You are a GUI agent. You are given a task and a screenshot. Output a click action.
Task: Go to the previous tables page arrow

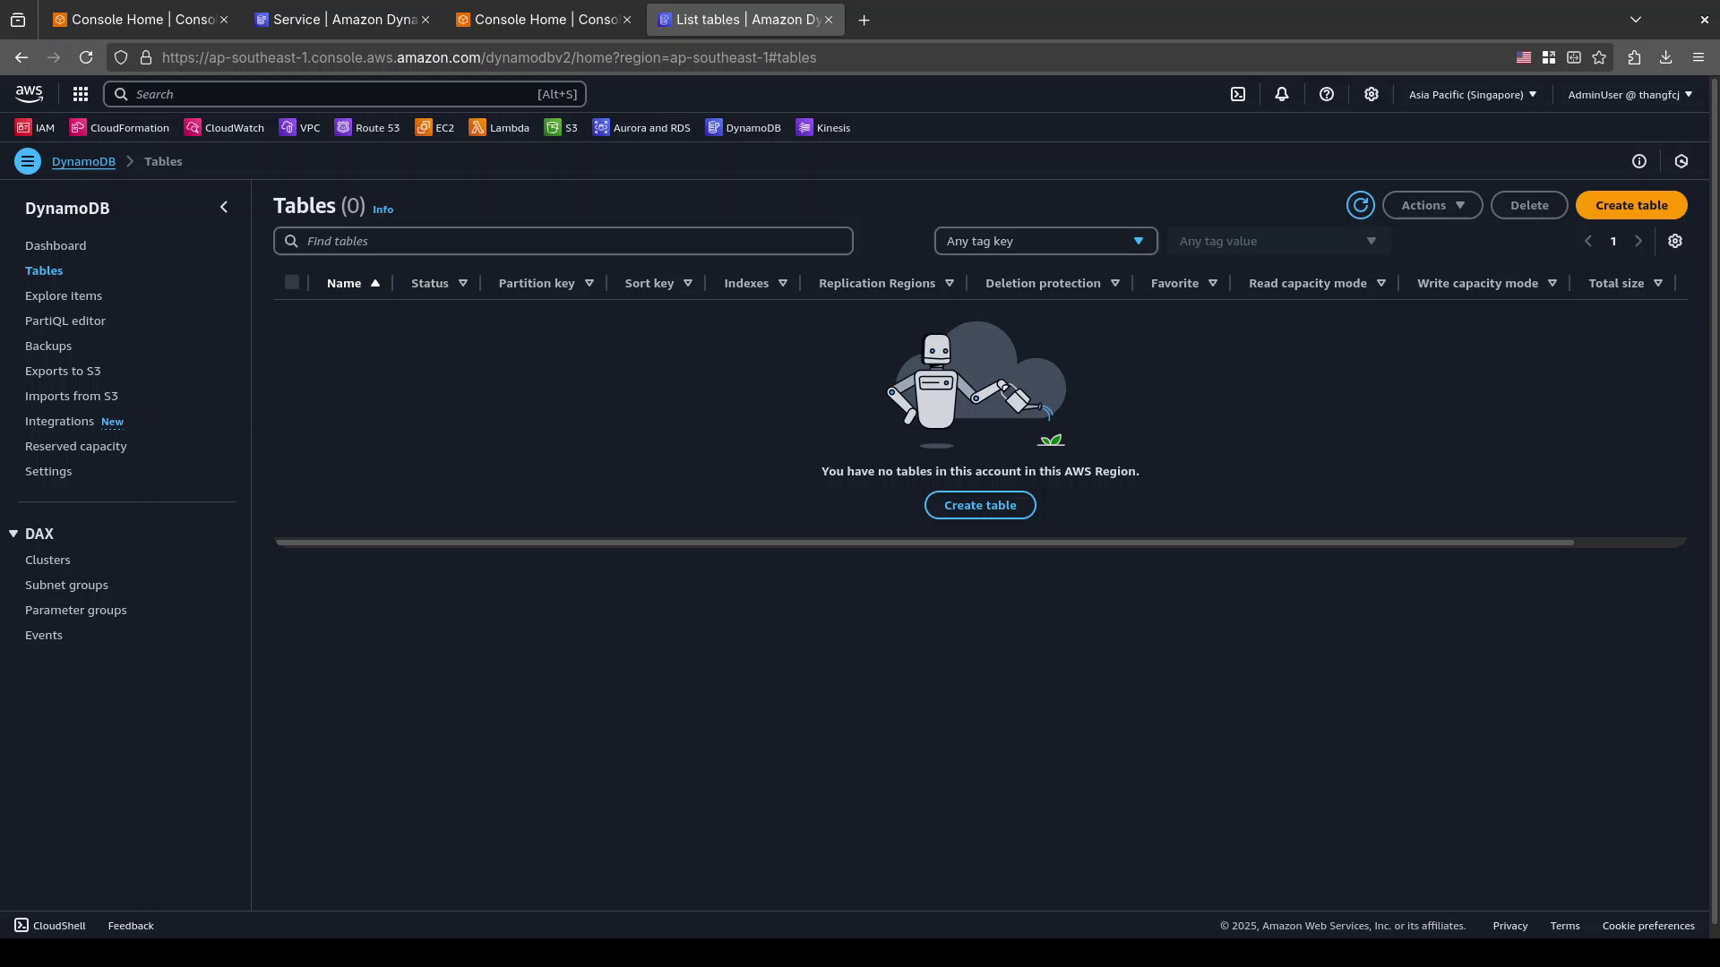(1588, 241)
